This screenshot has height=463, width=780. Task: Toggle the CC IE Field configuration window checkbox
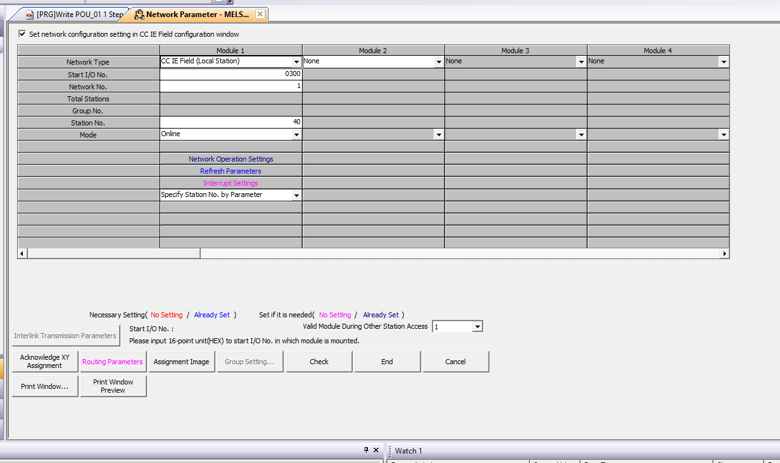(23, 34)
